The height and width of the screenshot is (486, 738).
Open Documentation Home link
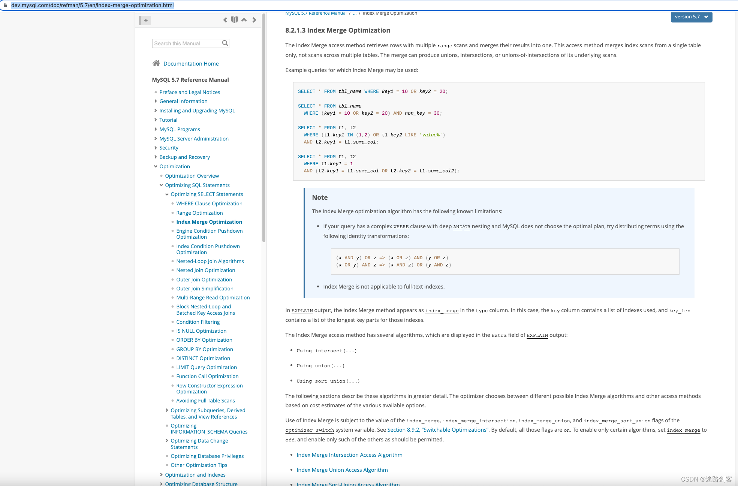click(x=191, y=64)
